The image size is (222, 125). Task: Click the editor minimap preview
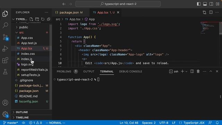click(210, 28)
